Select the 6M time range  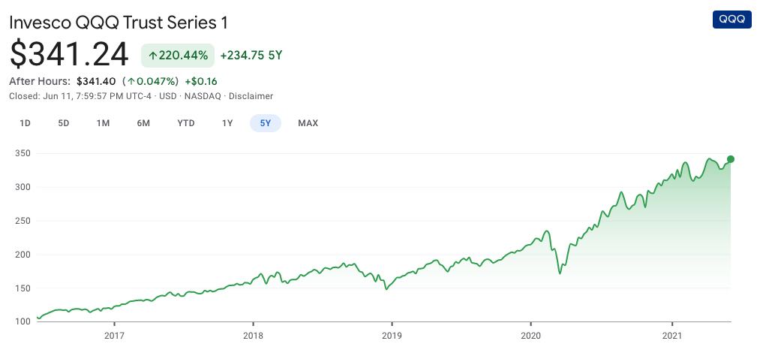pyautogui.click(x=143, y=123)
